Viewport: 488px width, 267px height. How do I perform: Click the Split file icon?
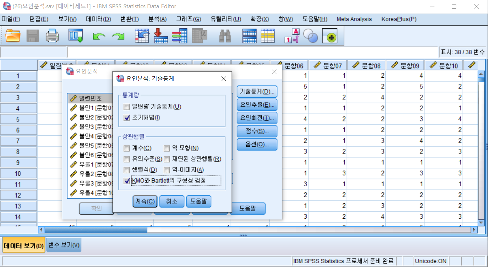pos(249,36)
